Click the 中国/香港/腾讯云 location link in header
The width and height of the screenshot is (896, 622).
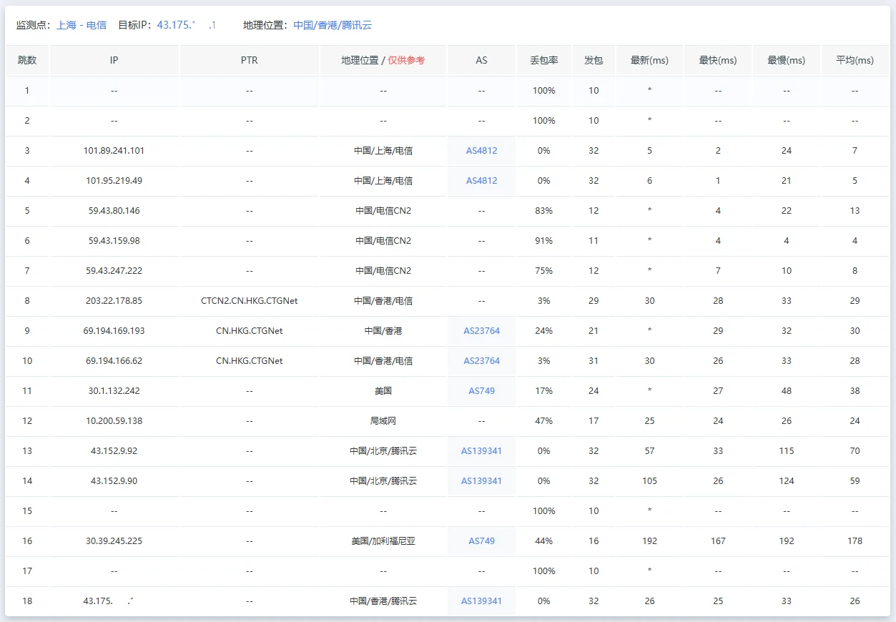click(333, 25)
